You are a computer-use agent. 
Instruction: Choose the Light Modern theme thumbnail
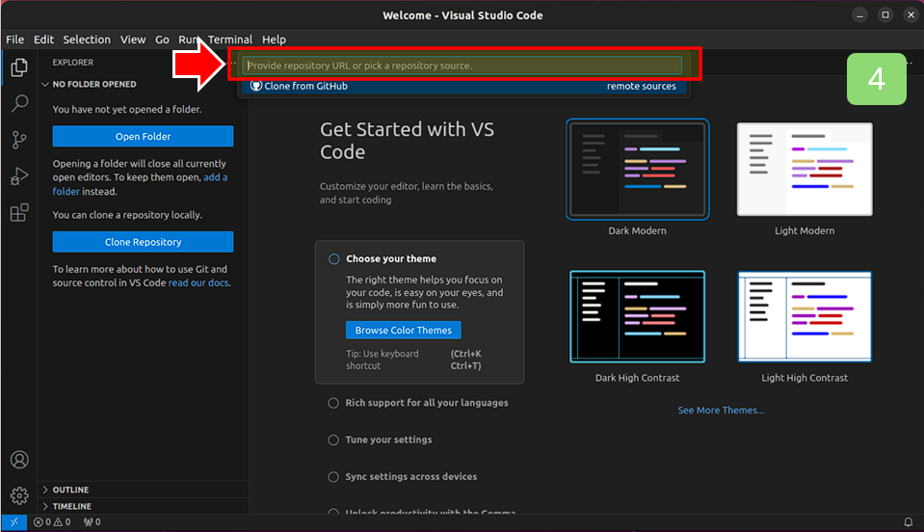click(805, 169)
